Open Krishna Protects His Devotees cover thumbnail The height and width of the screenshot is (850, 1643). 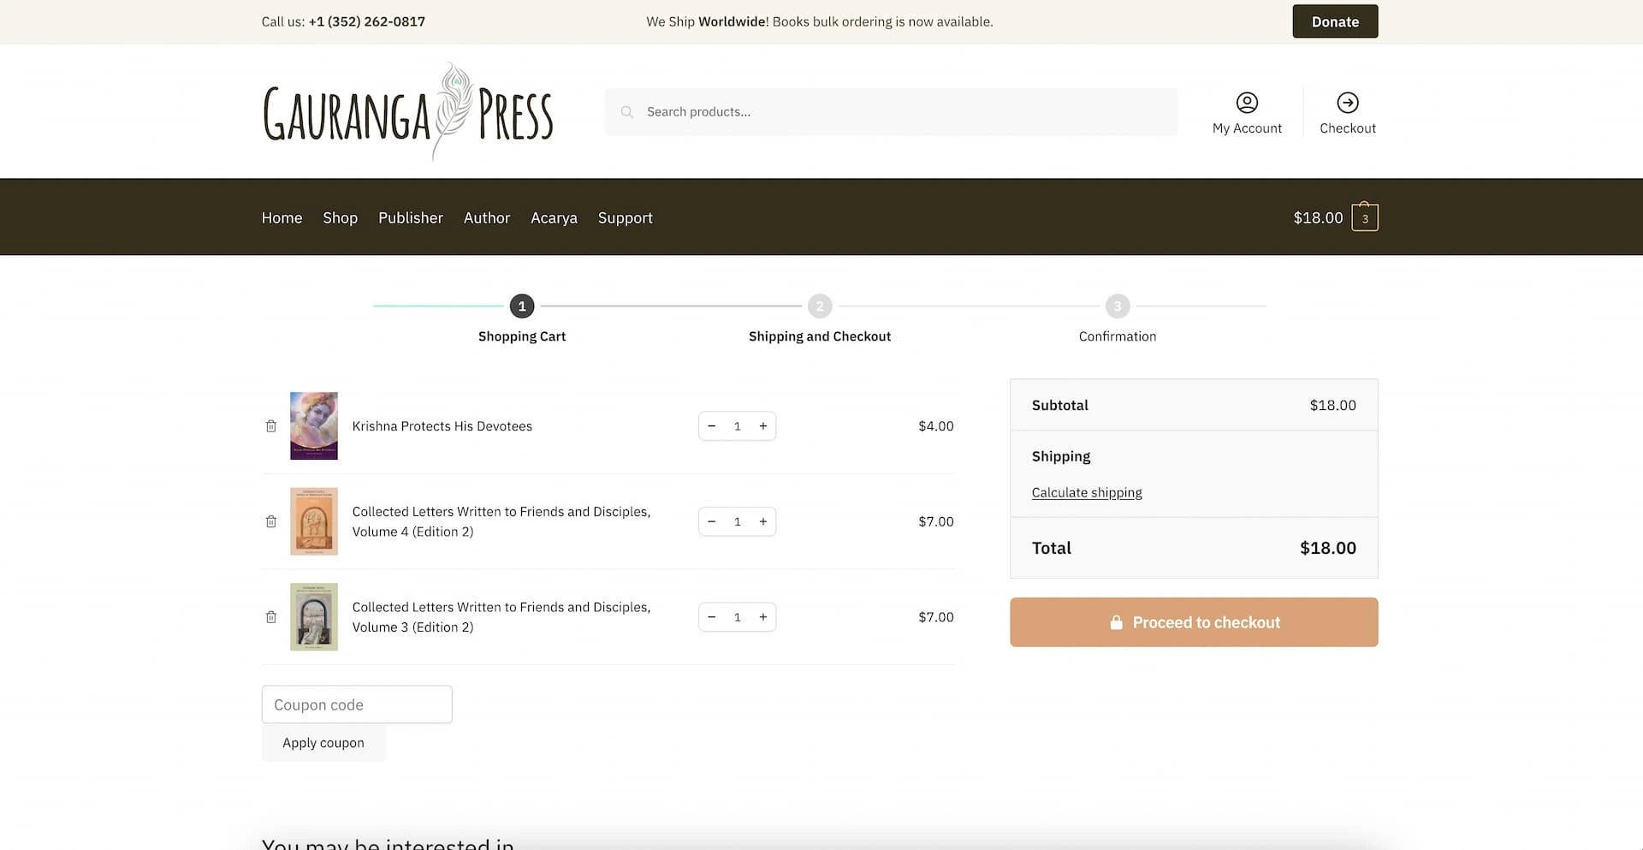tap(314, 426)
